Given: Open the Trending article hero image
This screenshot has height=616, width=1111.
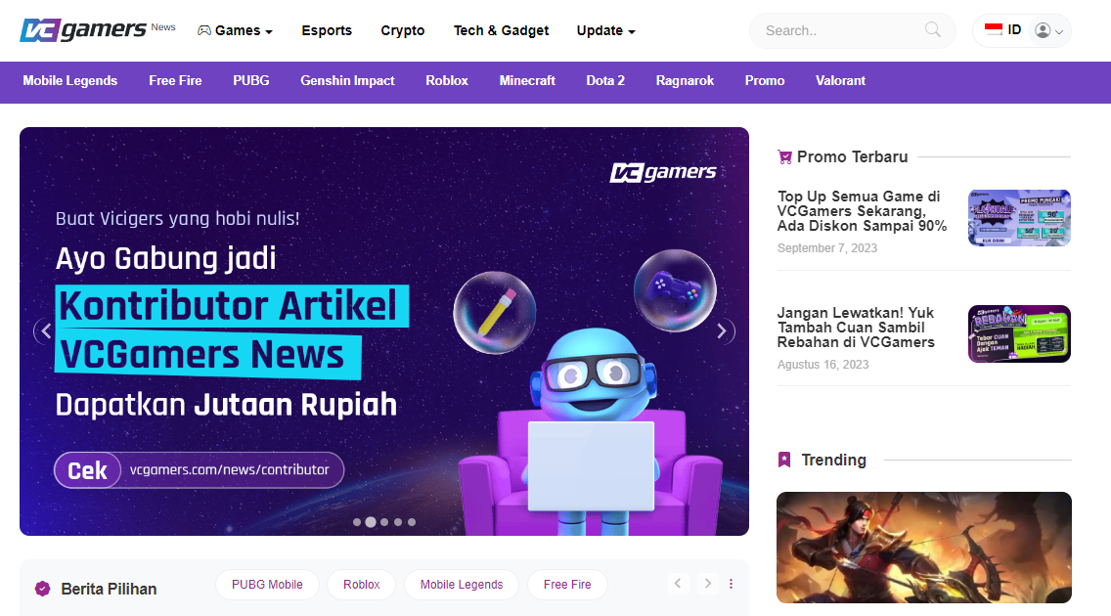Looking at the screenshot, I should 924,548.
